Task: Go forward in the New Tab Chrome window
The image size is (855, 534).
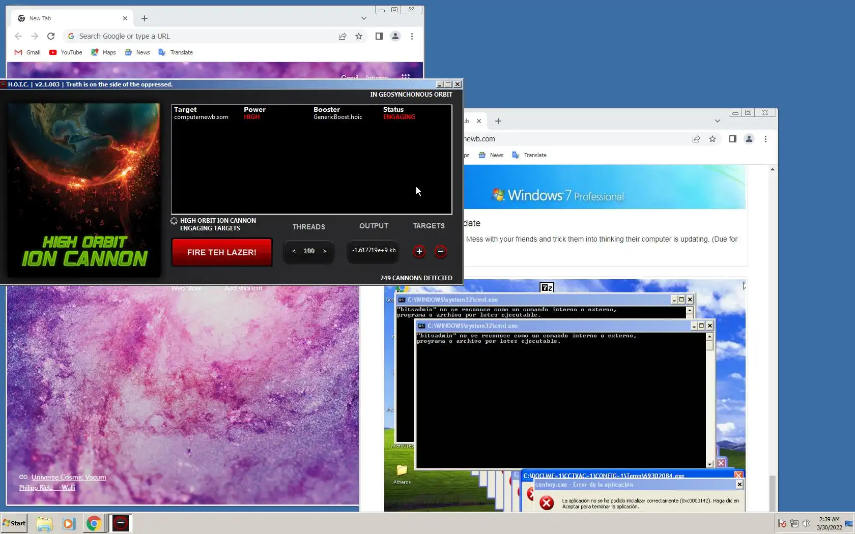Action: point(35,36)
